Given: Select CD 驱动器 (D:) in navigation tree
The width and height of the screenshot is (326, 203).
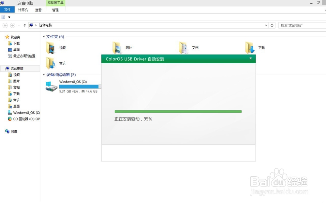Looking at the screenshot, I should click(x=26, y=119).
